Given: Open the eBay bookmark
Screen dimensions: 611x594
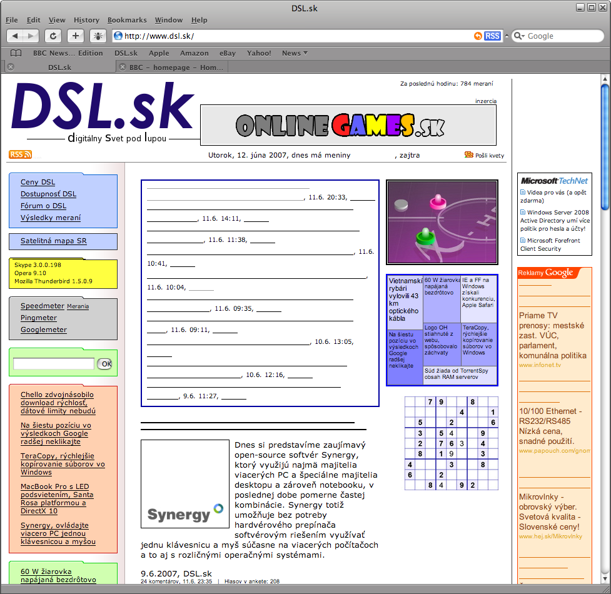Looking at the screenshot, I should (228, 53).
